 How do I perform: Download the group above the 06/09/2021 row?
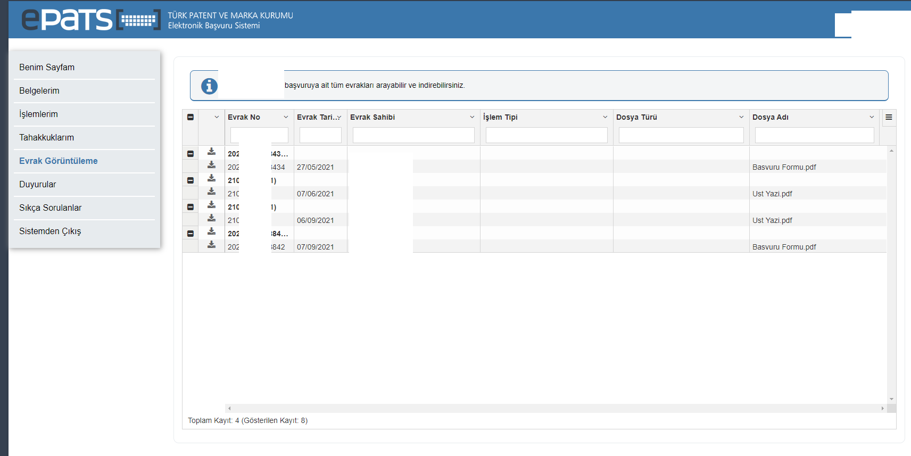point(211,205)
